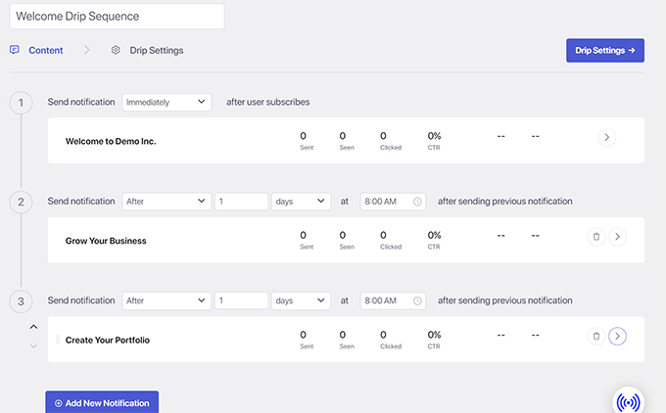Click Add New Notification button
Screen dimensions: 666x413
coord(102,402)
